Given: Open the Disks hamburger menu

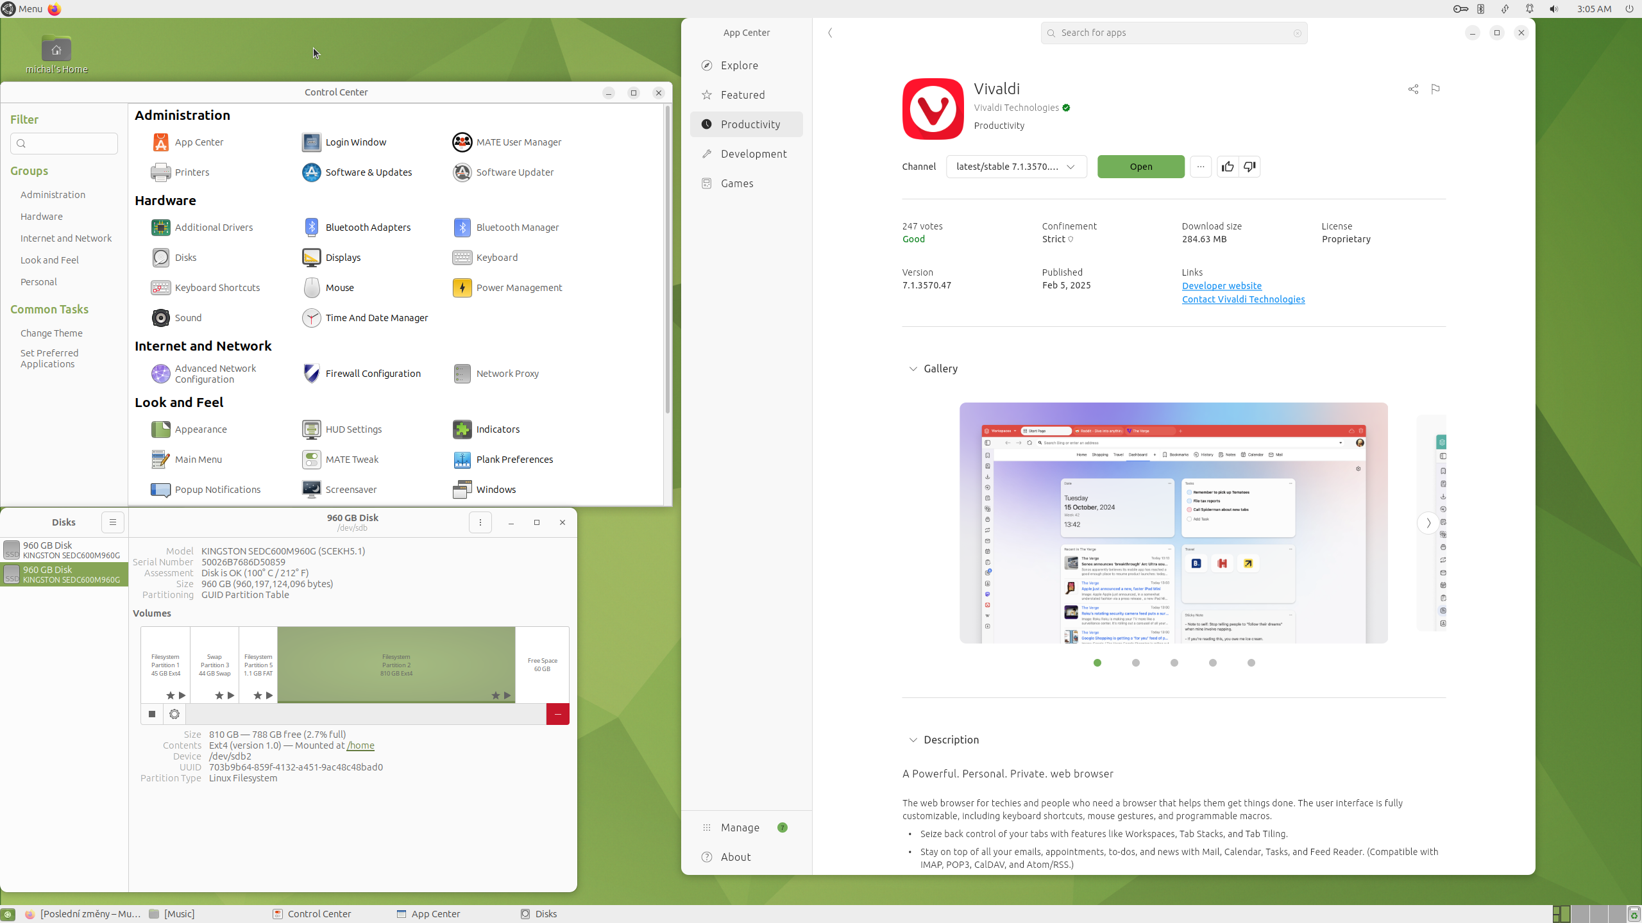Looking at the screenshot, I should pos(113,522).
